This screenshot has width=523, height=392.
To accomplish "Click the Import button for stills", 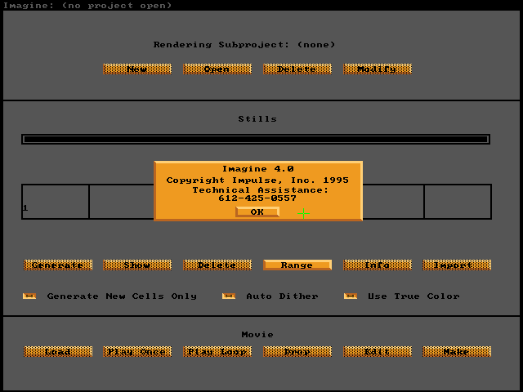I will point(457,265).
